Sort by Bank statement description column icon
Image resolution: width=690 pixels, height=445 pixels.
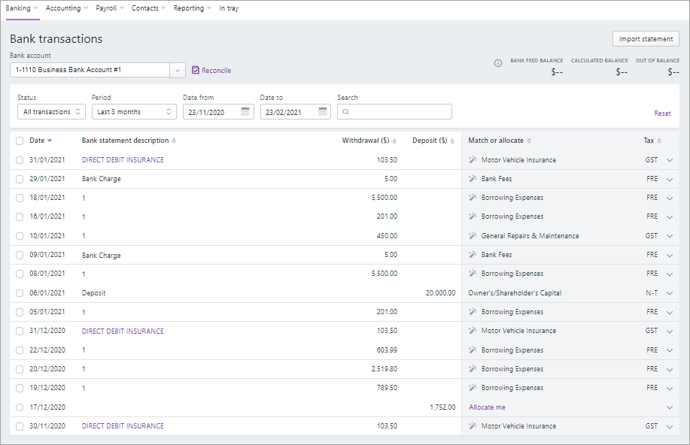(175, 141)
